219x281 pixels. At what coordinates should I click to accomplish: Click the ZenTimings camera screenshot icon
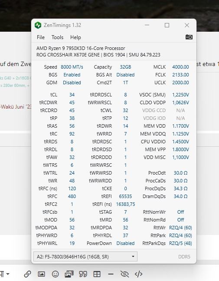189,37
